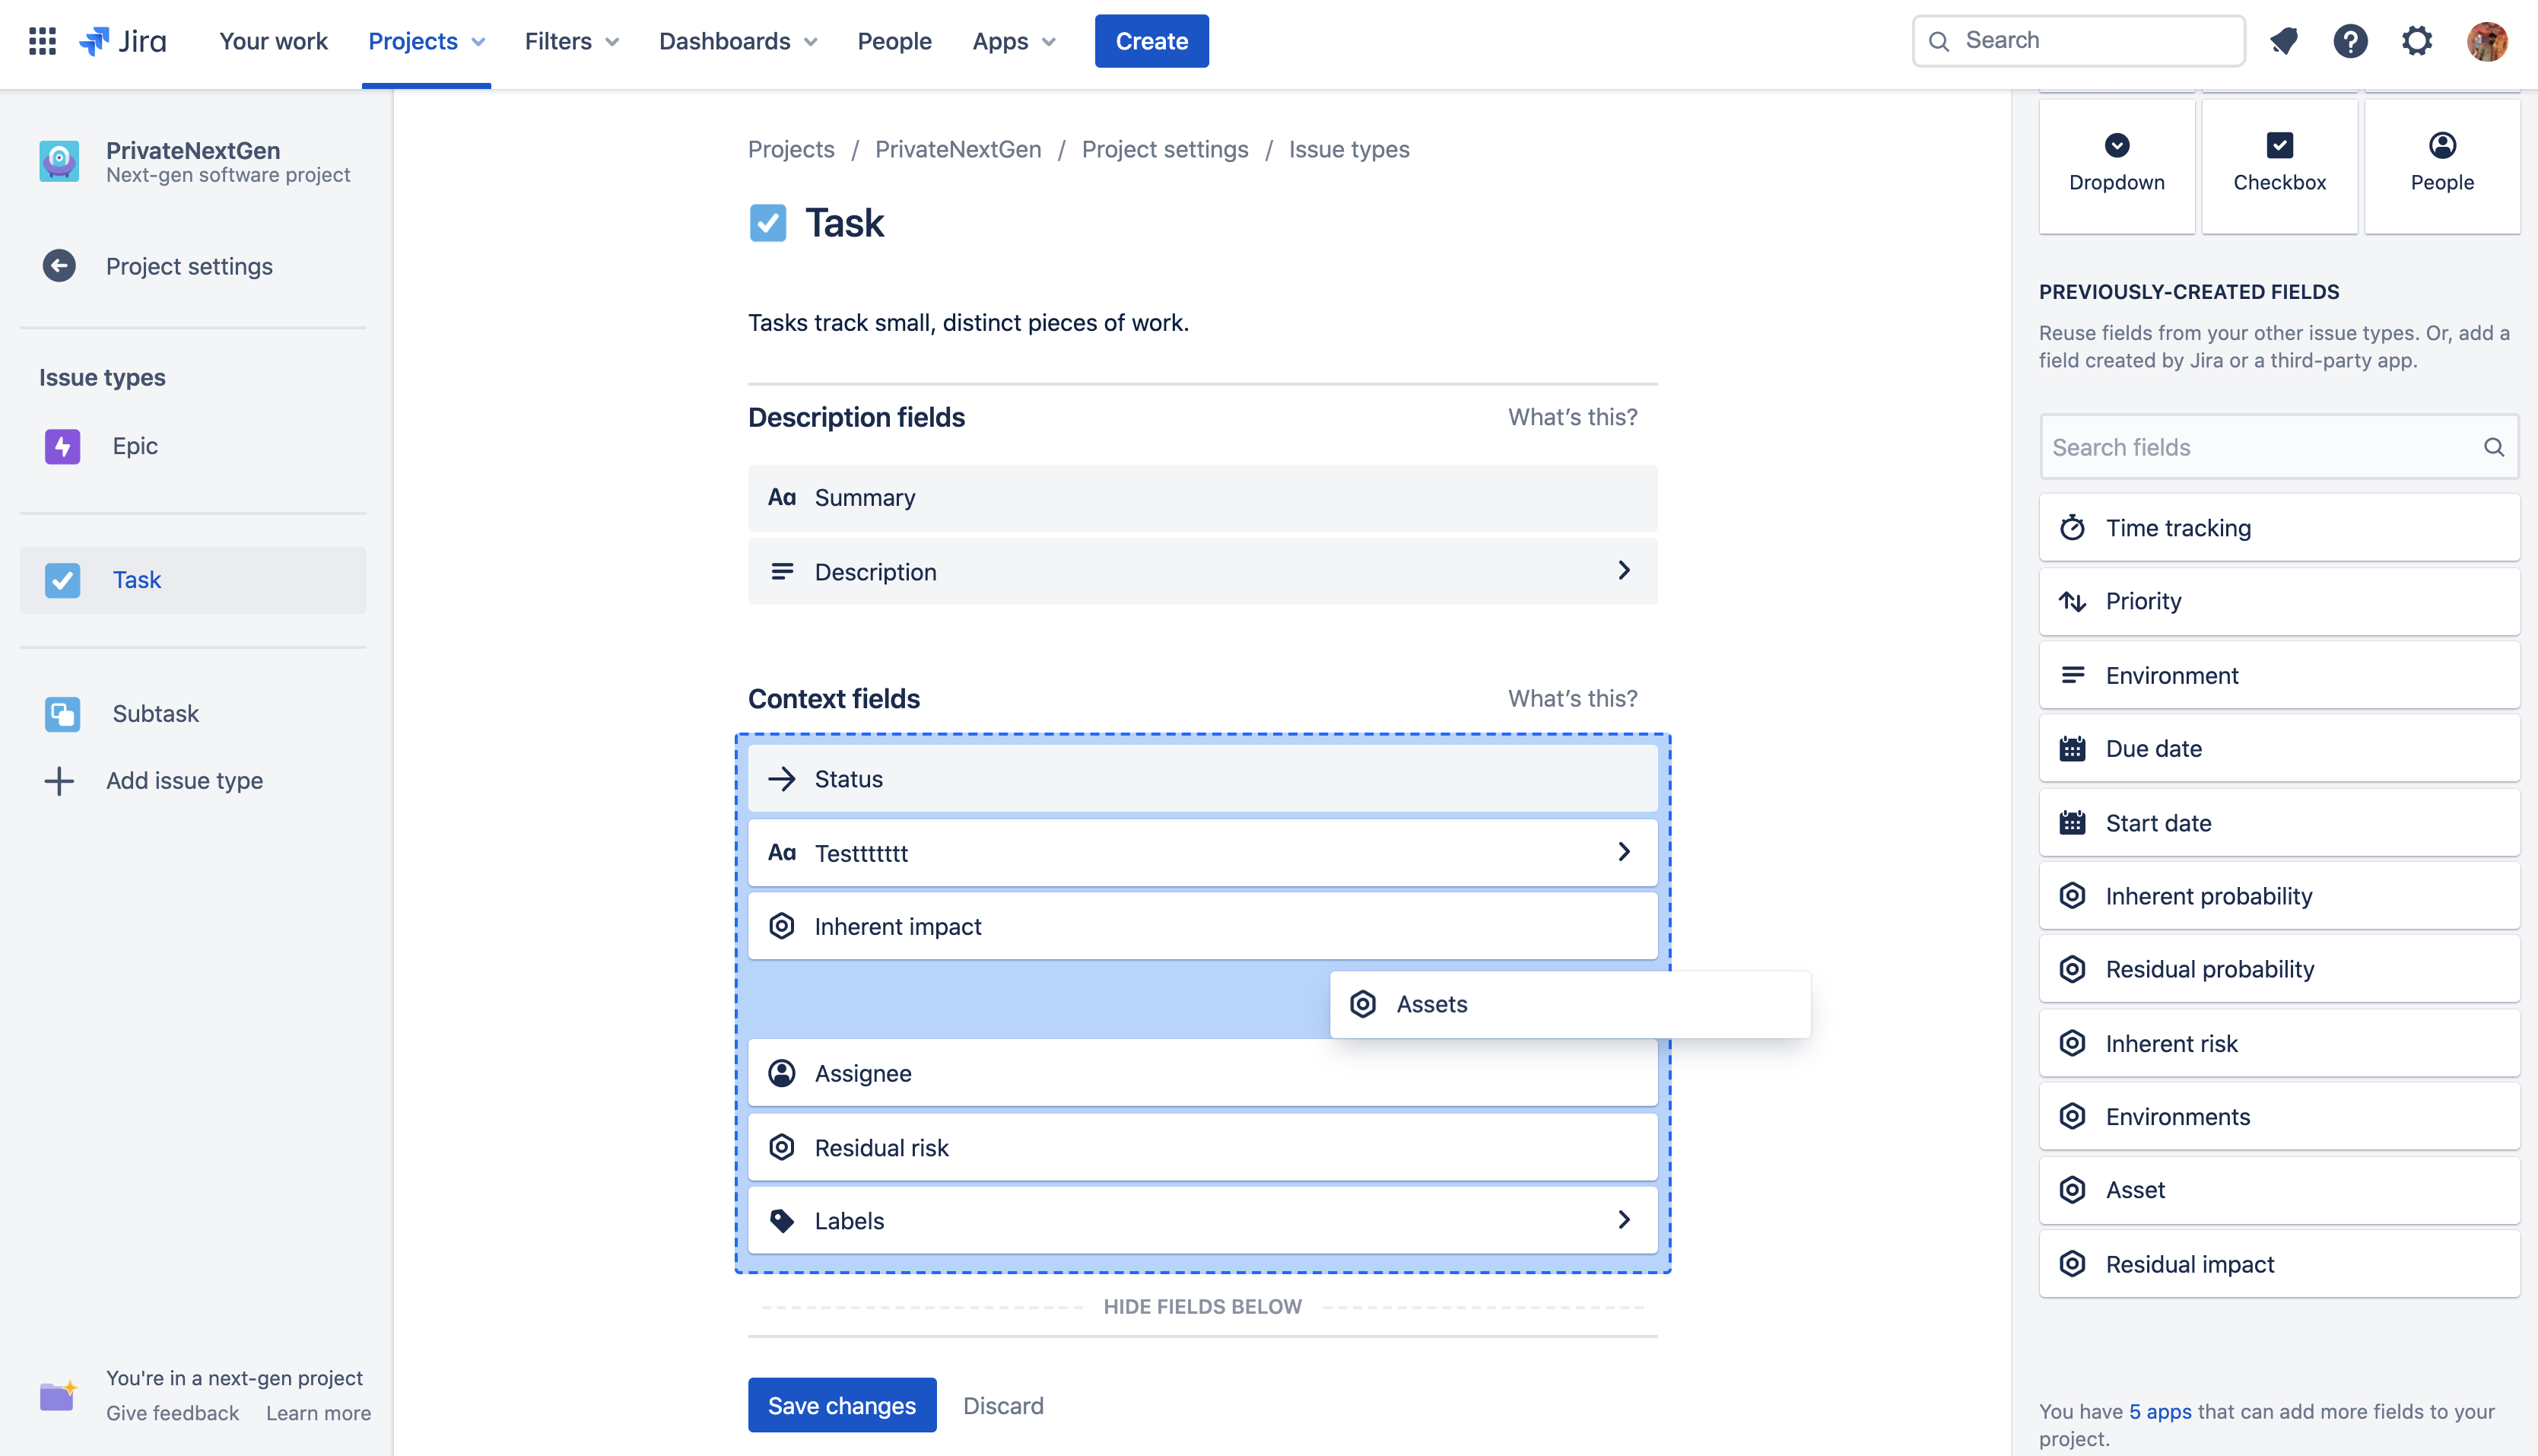Screen dimensions: 2538x1456
Task: Open the notifications icon
Action: [2284, 41]
